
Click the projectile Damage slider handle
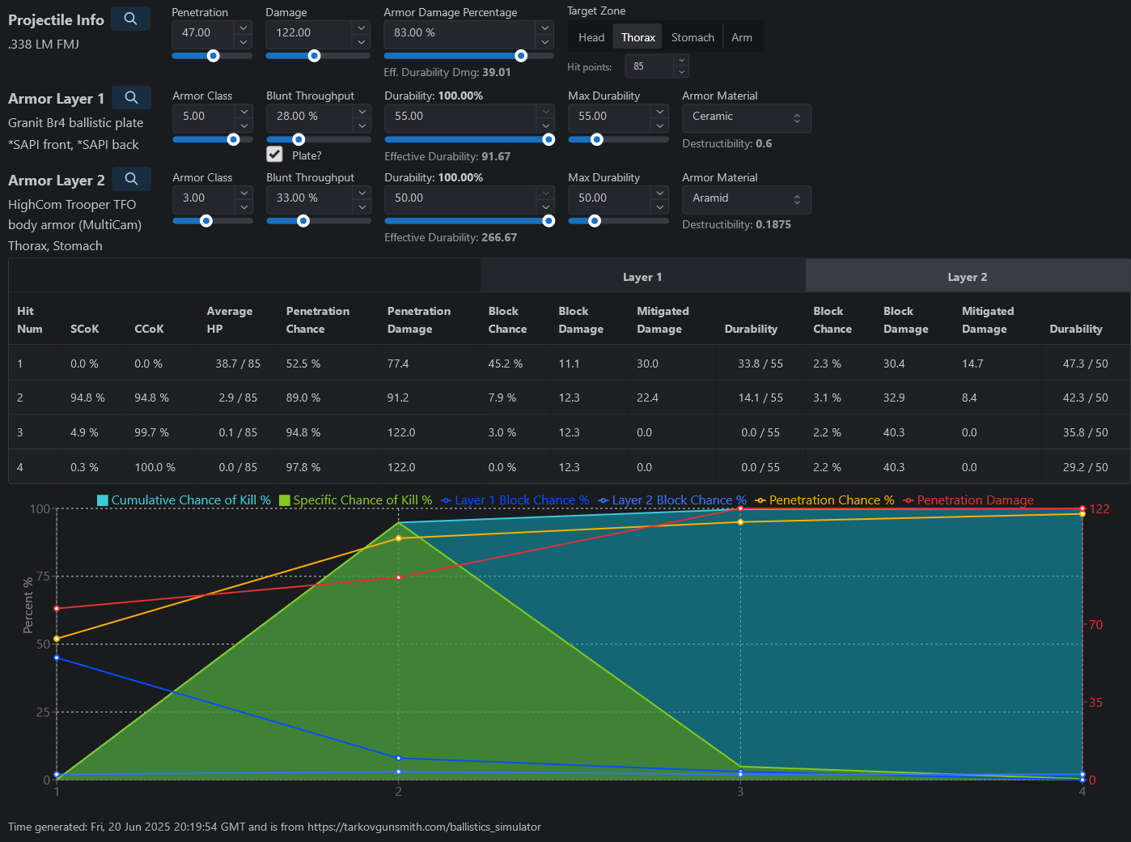[315, 56]
